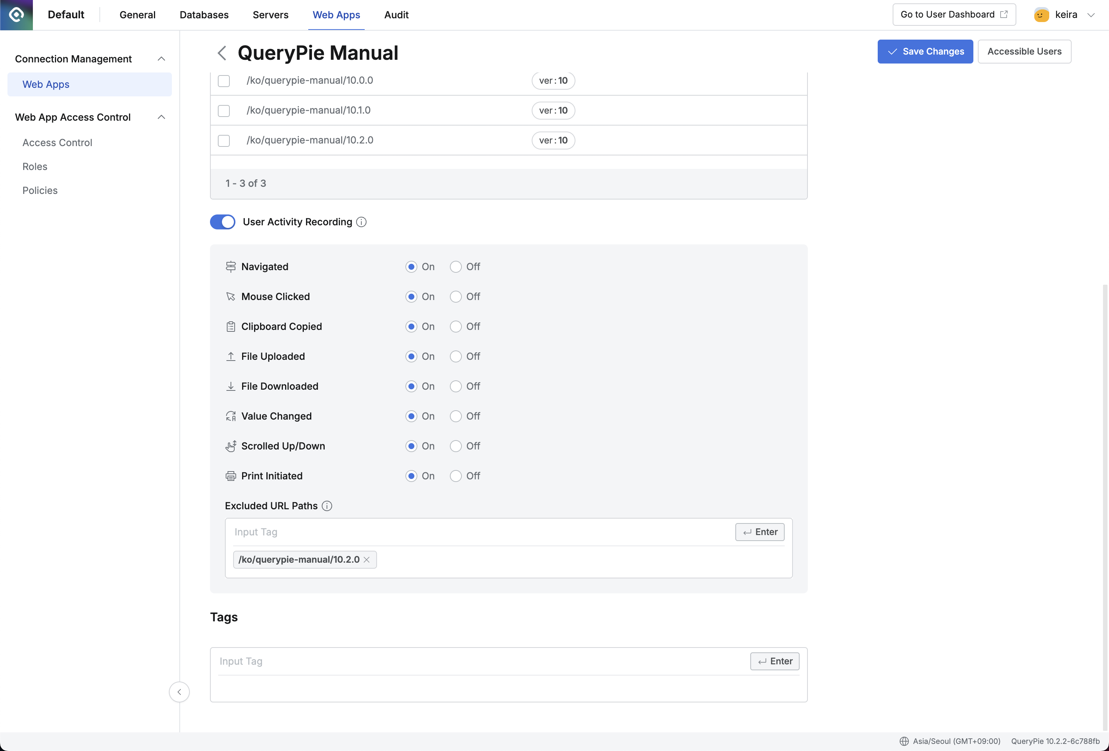
Task: Open the Audit tab
Action: point(396,15)
